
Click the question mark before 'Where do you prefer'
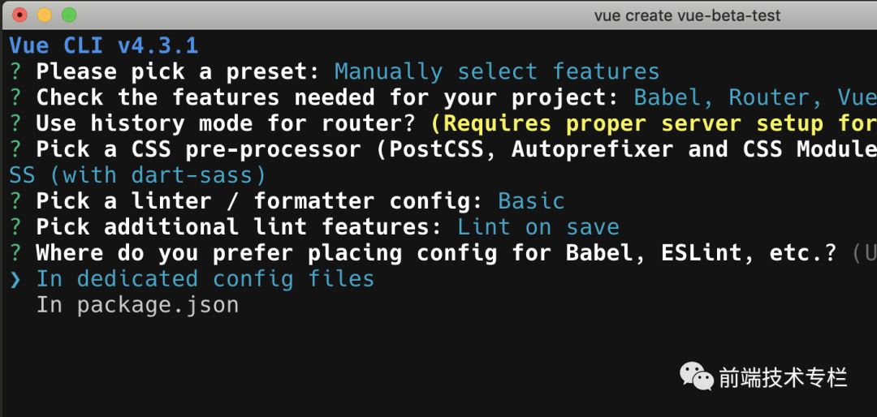pyautogui.click(x=15, y=253)
